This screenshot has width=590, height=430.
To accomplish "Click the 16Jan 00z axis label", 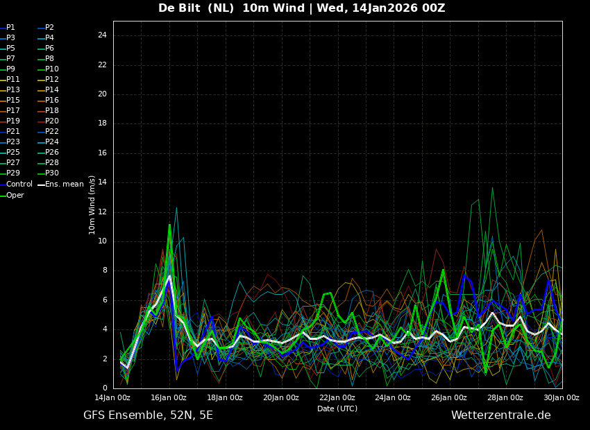I will click(x=169, y=397).
